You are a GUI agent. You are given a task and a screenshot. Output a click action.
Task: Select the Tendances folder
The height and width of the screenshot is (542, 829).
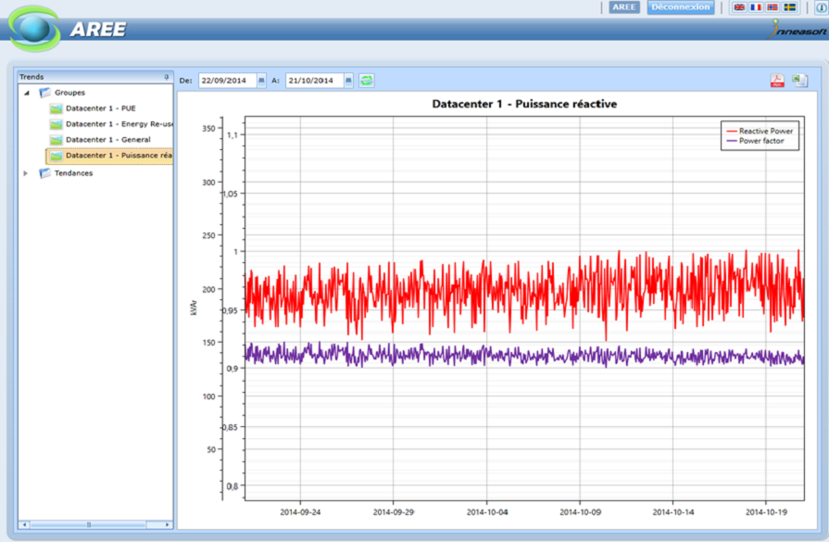tap(73, 173)
